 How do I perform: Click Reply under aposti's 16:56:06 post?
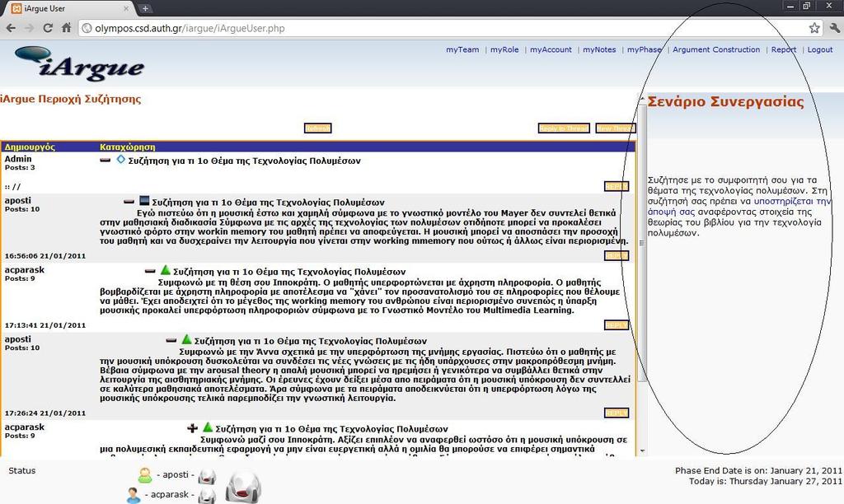coord(616,255)
